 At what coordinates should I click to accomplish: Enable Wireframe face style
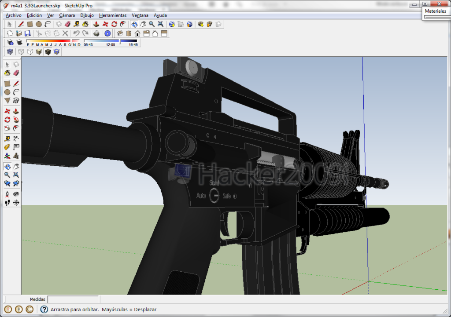(x=21, y=52)
